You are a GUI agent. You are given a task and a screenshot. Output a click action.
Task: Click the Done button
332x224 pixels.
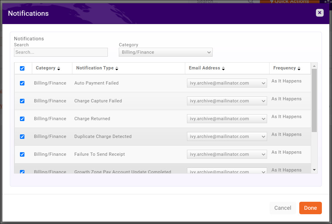tap(310, 208)
